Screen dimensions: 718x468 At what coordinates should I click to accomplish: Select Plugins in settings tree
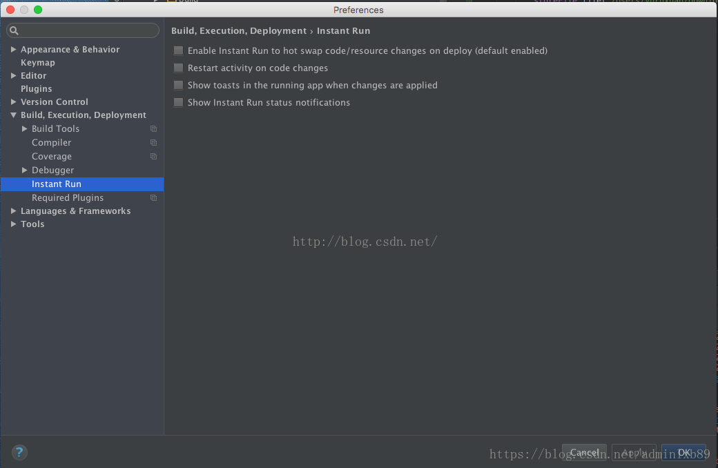[36, 89]
